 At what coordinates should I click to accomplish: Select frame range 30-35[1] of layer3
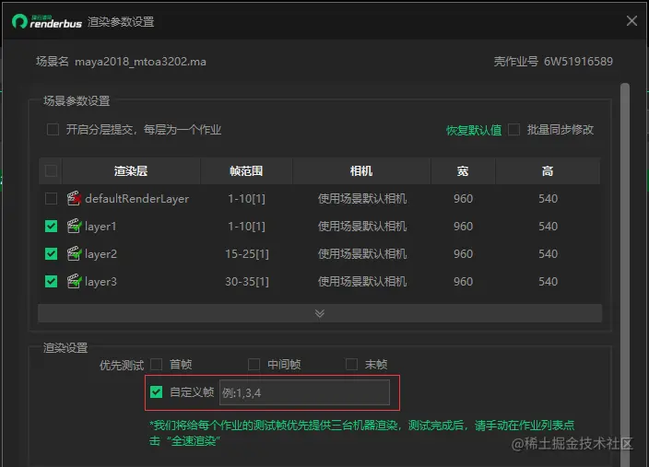pos(247,282)
